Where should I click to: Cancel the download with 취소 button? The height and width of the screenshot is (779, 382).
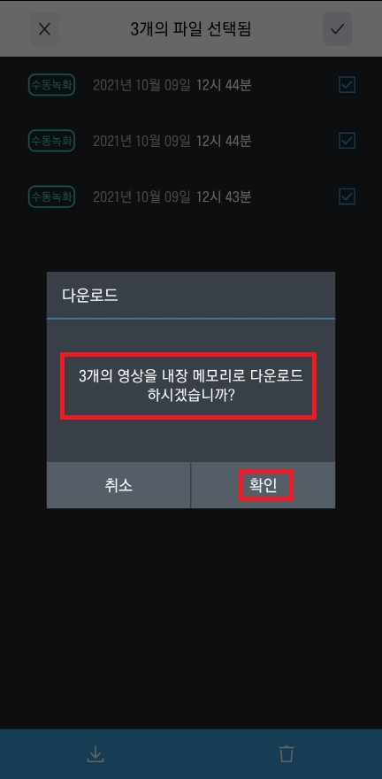click(x=118, y=485)
